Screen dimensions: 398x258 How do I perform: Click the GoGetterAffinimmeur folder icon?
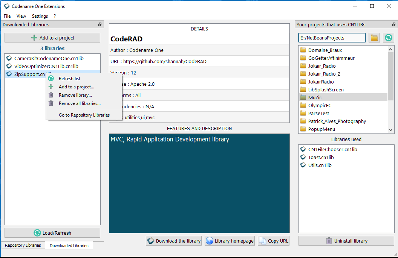303,58
